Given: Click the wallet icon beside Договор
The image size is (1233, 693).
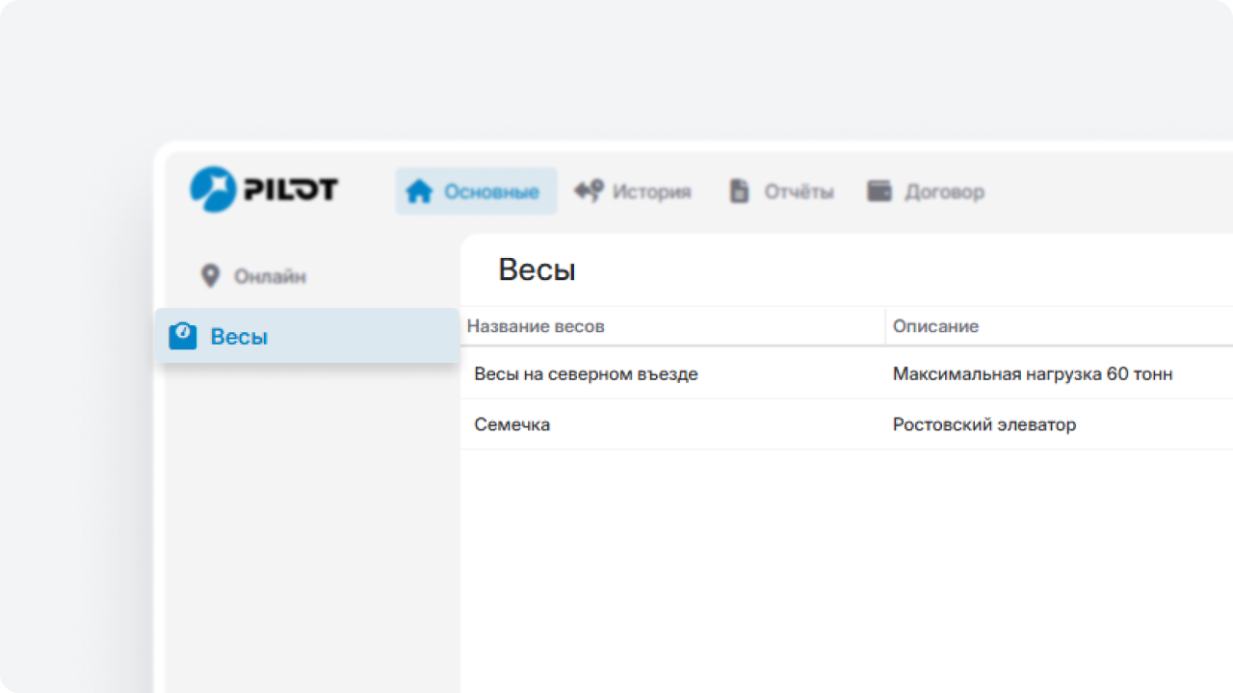Looking at the screenshot, I should tap(879, 191).
